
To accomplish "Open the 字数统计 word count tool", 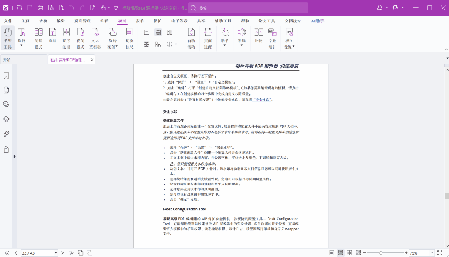I will [272, 38].
